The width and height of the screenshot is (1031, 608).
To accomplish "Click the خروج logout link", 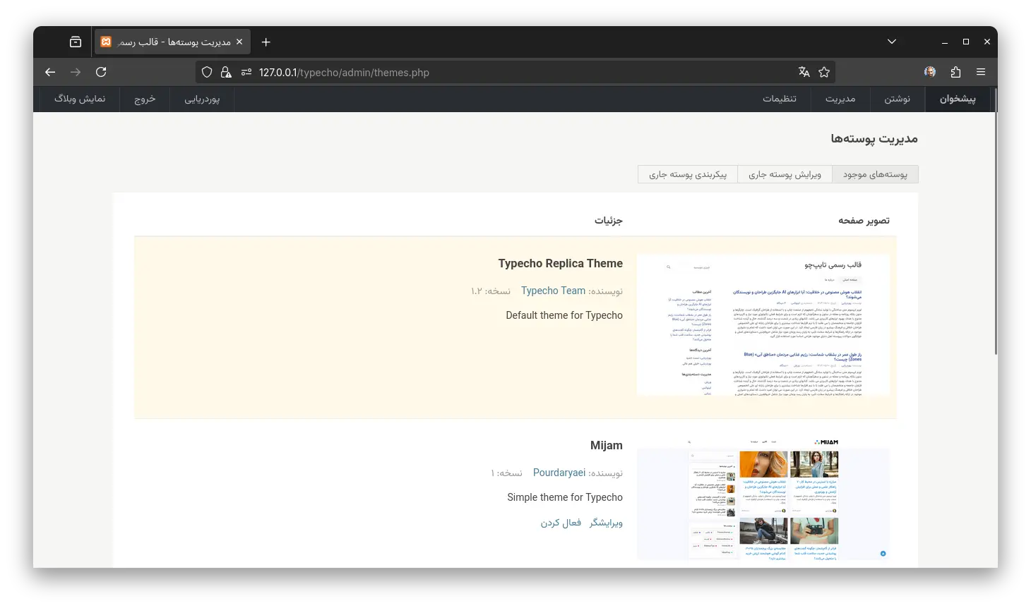I will point(145,99).
